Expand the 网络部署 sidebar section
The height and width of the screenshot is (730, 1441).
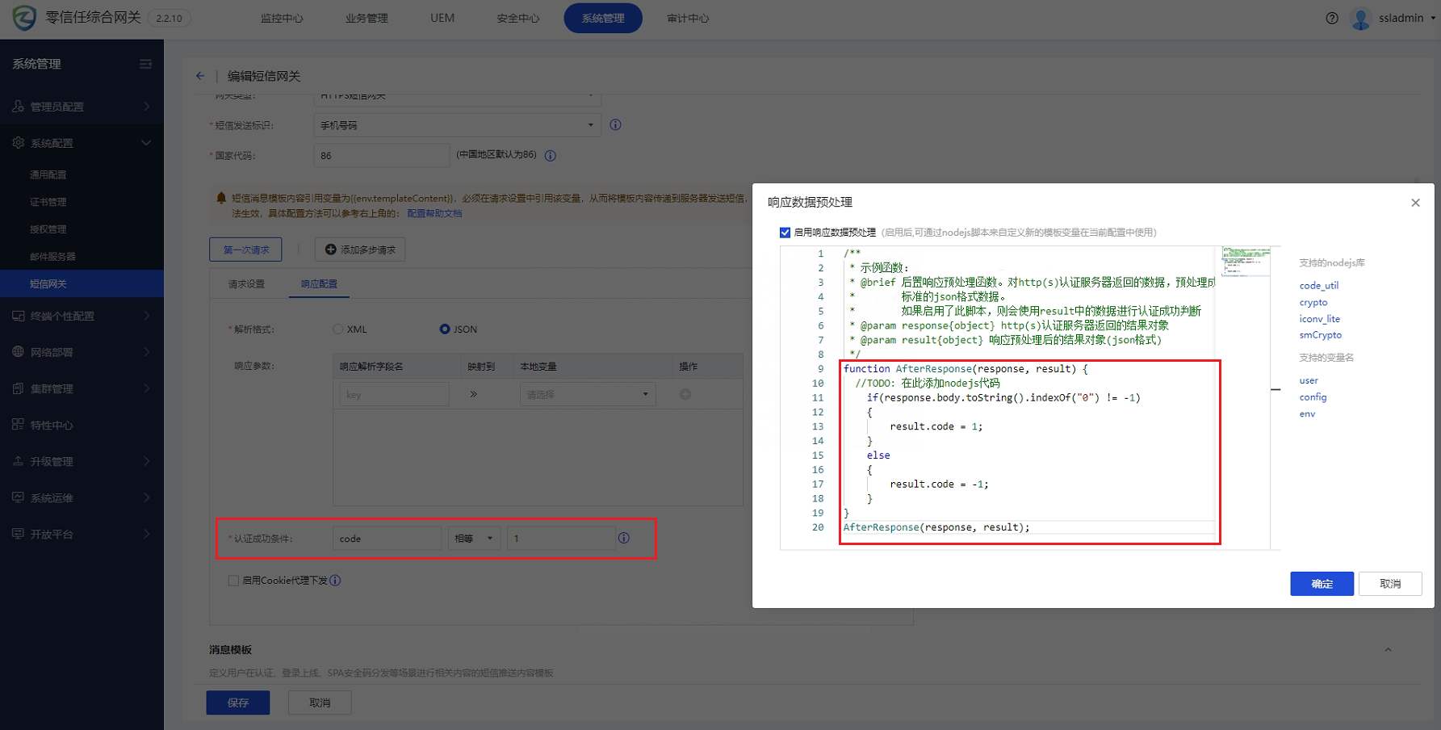[x=146, y=352]
